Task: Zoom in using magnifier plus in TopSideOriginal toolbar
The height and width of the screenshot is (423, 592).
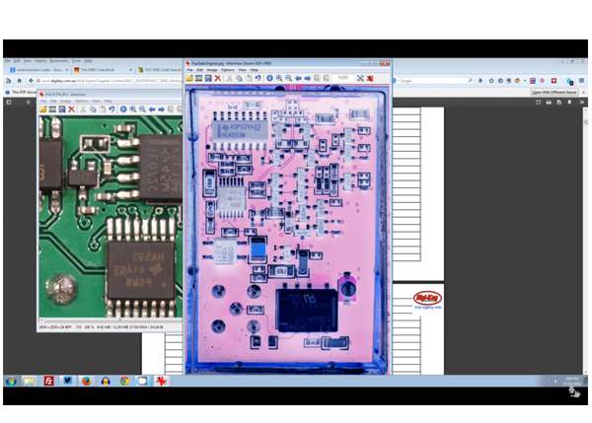Action: [279, 78]
